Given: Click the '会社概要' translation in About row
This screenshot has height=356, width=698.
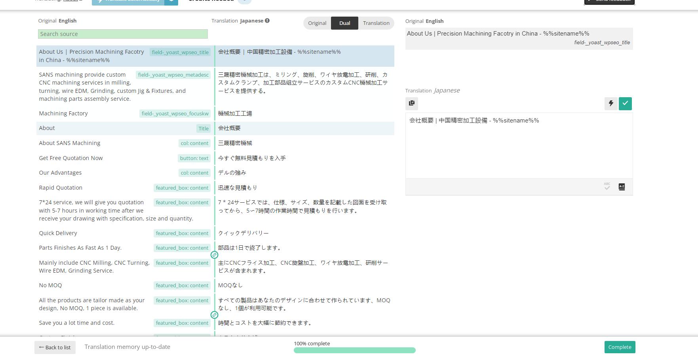Looking at the screenshot, I should click(229, 128).
